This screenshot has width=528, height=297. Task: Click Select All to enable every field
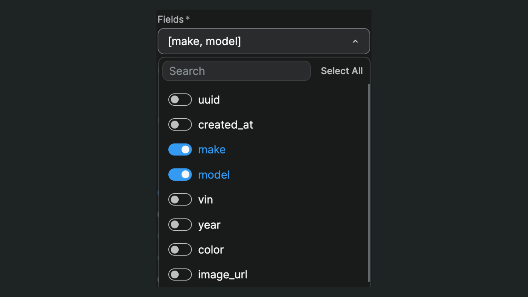[342, 71]
